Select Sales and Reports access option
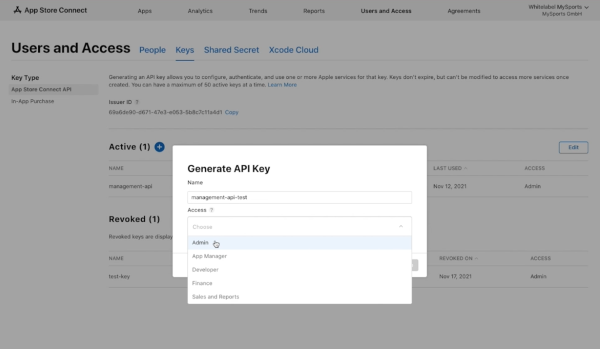Screen dimensions: 600x349 [300, 297]
